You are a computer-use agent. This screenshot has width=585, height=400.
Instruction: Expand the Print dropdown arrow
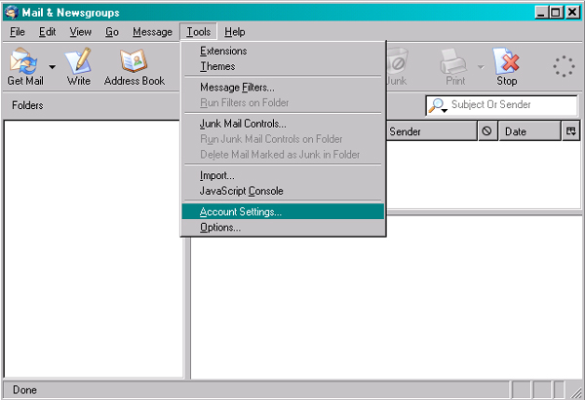tap(480, 68)
